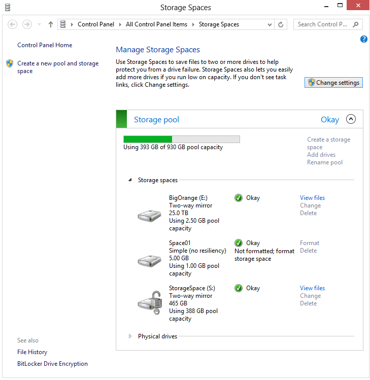
Task: Open Control Panel Home
Action: pyautogui.click(x=45, y=45)
